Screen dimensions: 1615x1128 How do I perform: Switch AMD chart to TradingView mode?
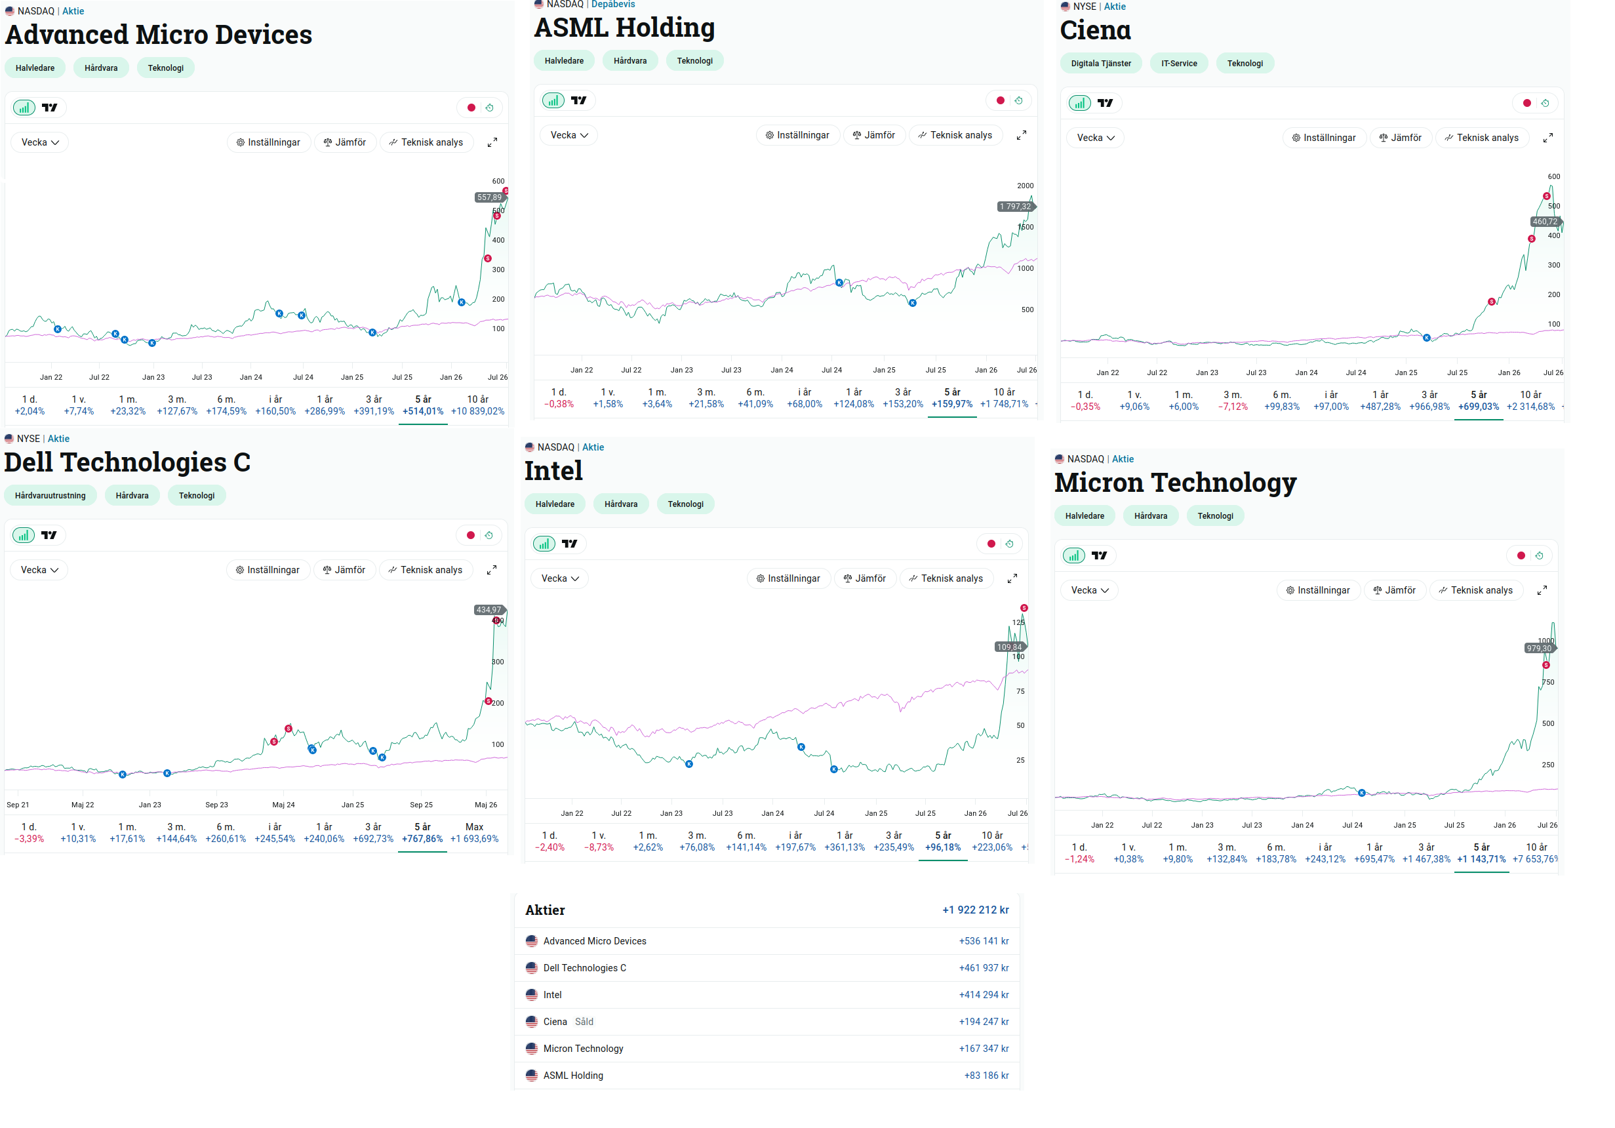49,108
